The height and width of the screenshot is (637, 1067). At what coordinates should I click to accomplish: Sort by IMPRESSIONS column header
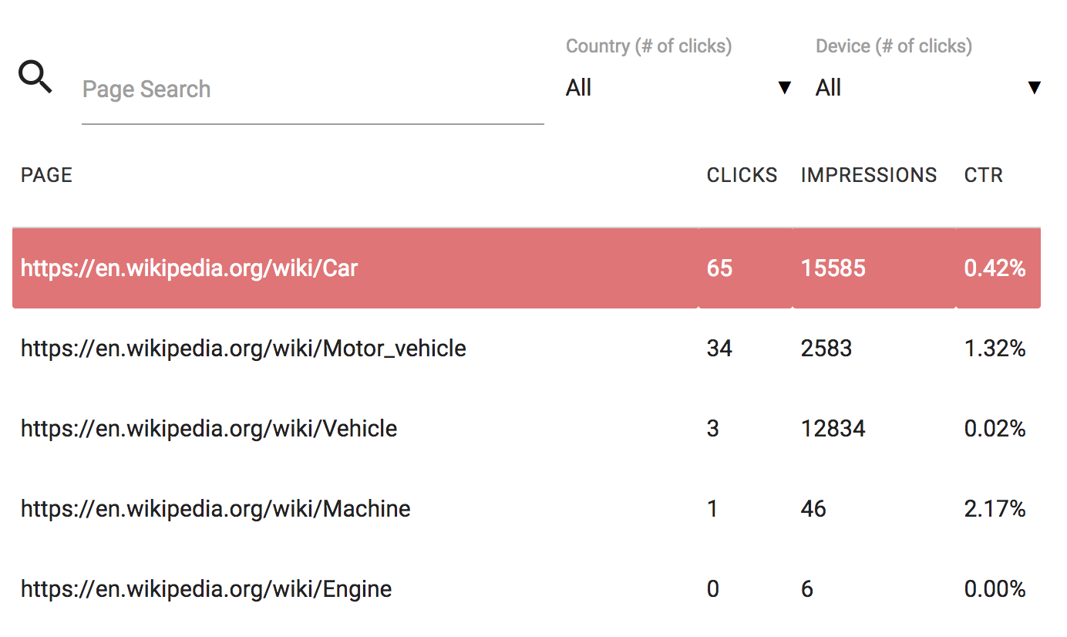pos(869,175)
